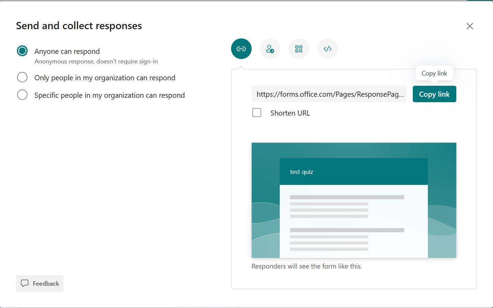Open Feedback form via Feedback button
This screenshot has height=308, width=493.
39,283
